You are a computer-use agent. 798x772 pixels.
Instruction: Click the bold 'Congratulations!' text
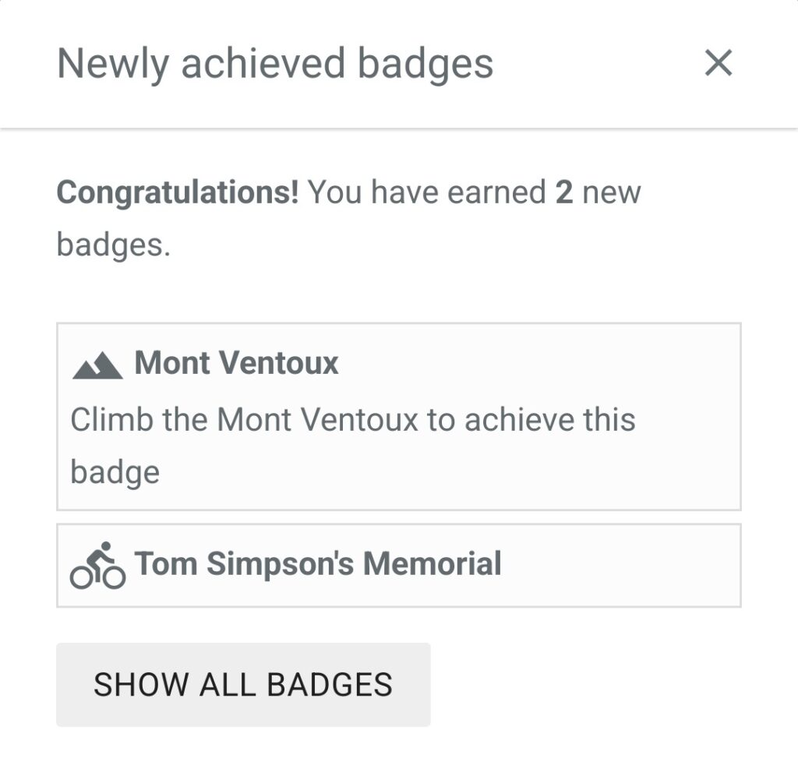click(178, 193)
